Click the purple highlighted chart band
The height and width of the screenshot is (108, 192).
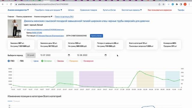pos(96,79)
